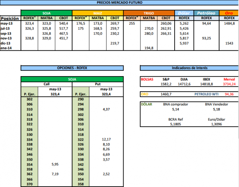Click the Oro header in the futures table
239x187 pixels.
click(229, 13)
